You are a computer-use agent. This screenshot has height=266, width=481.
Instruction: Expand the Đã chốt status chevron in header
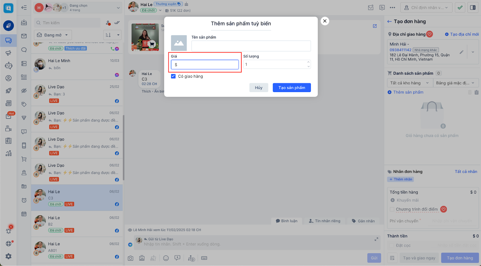coord(160,11)
